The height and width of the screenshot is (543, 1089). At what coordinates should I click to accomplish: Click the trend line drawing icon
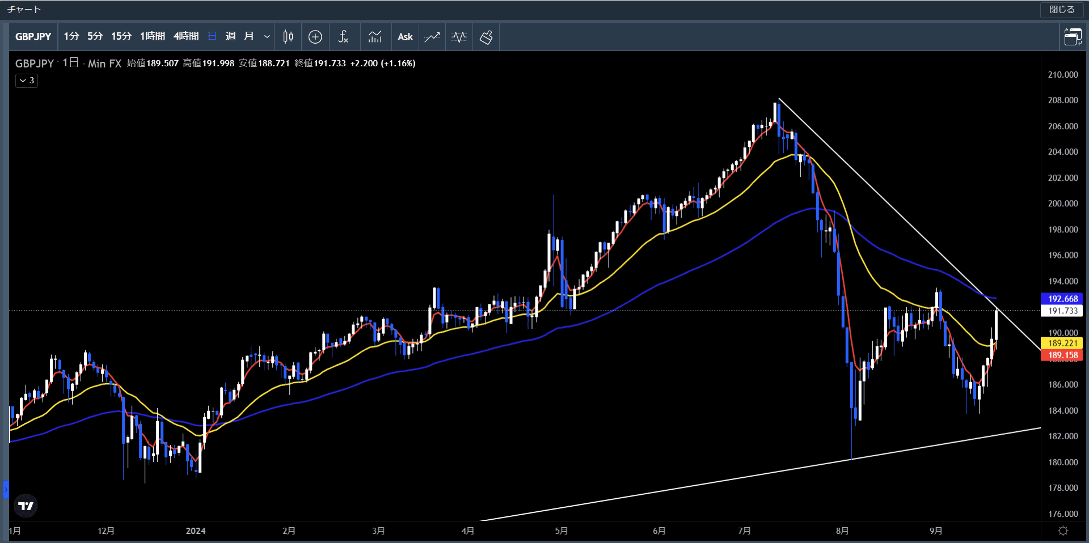point(432,37)
